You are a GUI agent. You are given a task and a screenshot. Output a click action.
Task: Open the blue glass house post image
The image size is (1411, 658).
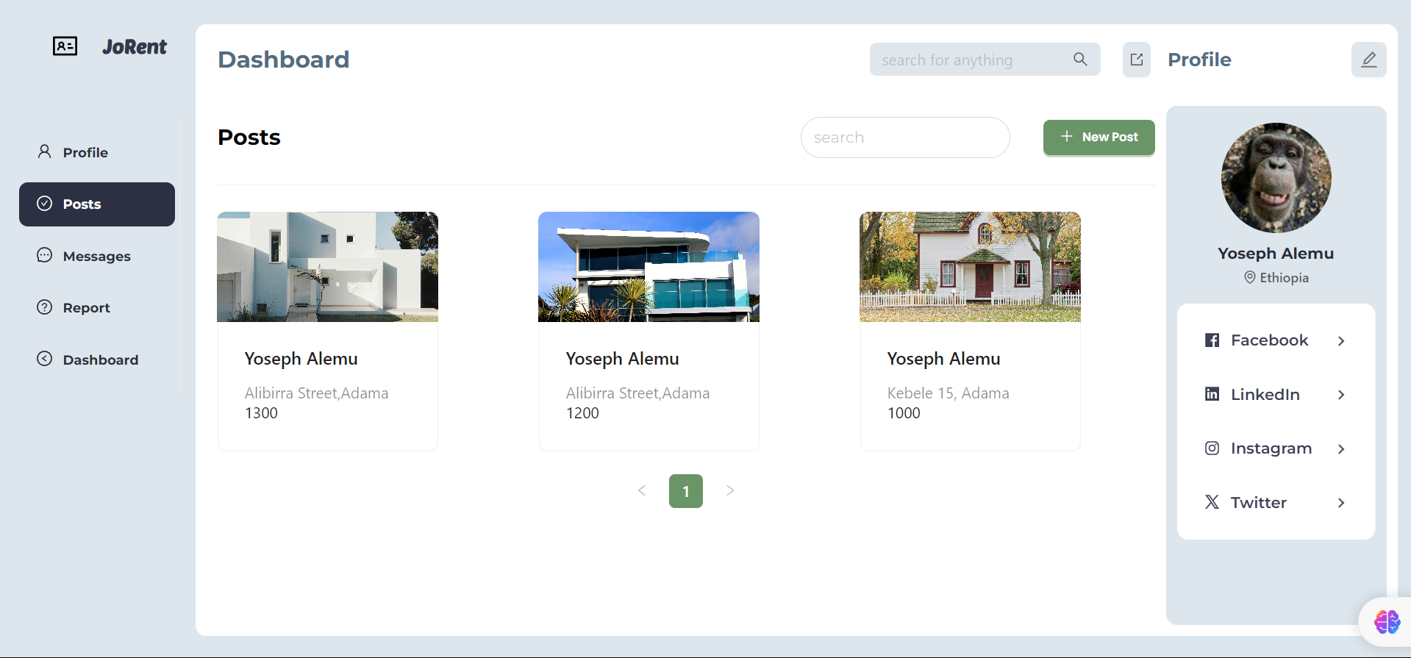(649, 267)
